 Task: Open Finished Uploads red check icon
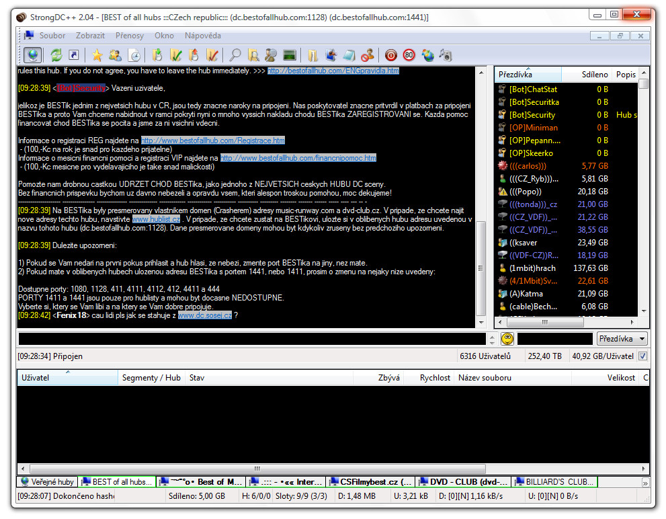pyautogui.click(x=212, y=55)
